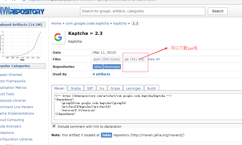This screenshot has width=242, height=145.
Task: Click the 2.3 version breadcrumb badge
Action: click(135, 23)
